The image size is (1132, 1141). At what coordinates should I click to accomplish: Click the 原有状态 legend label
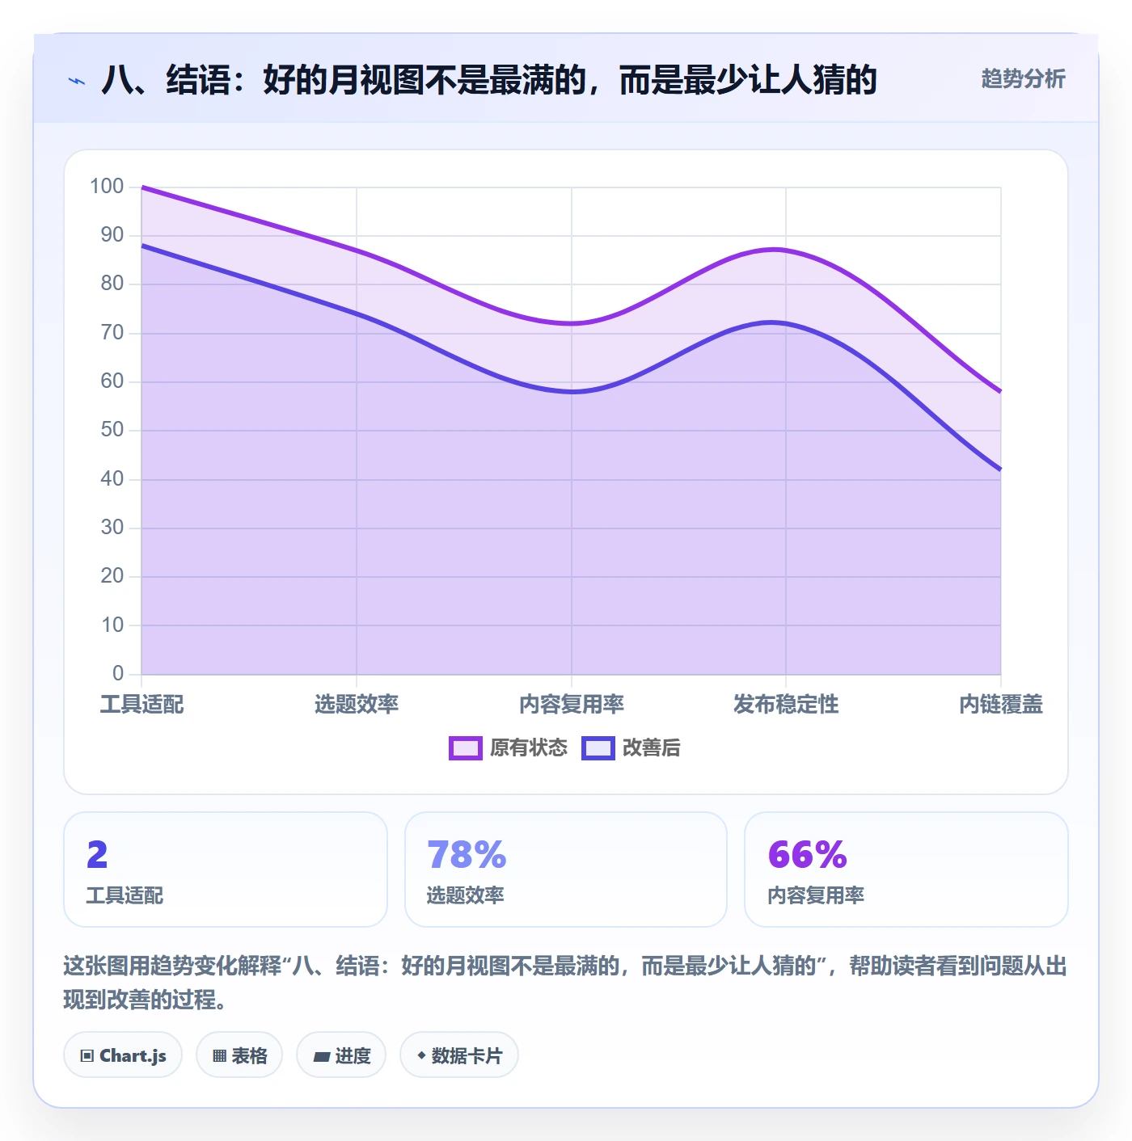point(529,748)
